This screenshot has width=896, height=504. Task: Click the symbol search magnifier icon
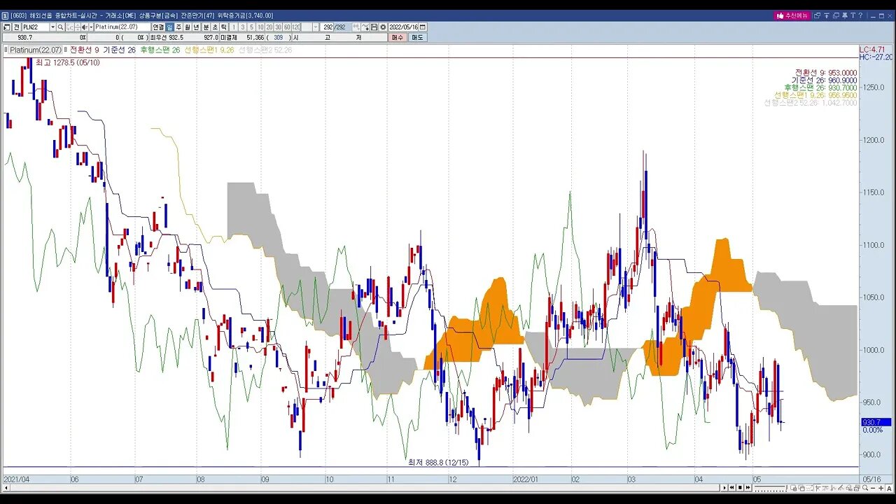pos(60,27)
